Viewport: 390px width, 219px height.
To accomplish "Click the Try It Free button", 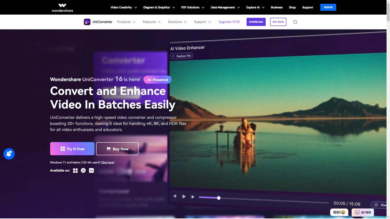I will 72,149.
